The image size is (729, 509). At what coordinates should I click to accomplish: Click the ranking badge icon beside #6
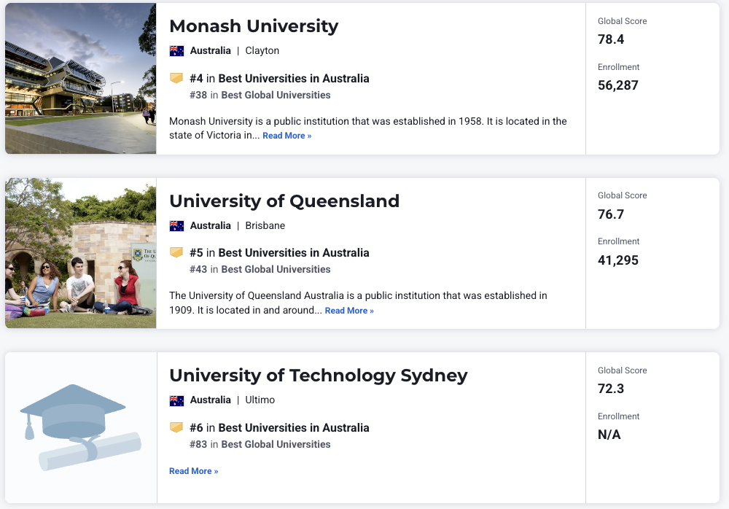click(x=176, y=427)
